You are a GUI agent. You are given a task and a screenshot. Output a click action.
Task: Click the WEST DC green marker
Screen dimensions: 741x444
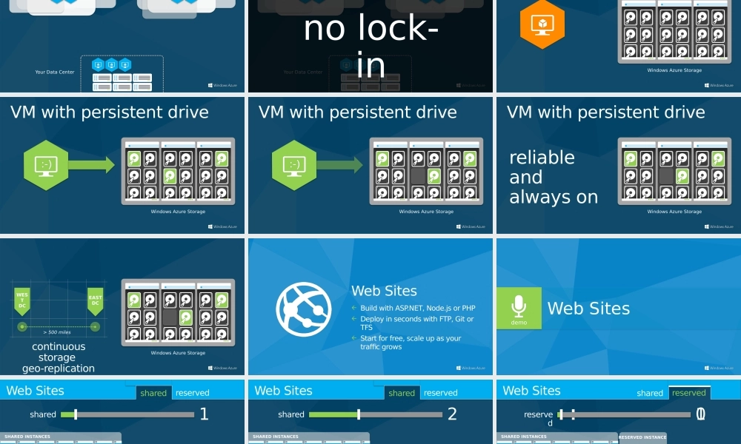pyautogui.click(x=22, y=299)
